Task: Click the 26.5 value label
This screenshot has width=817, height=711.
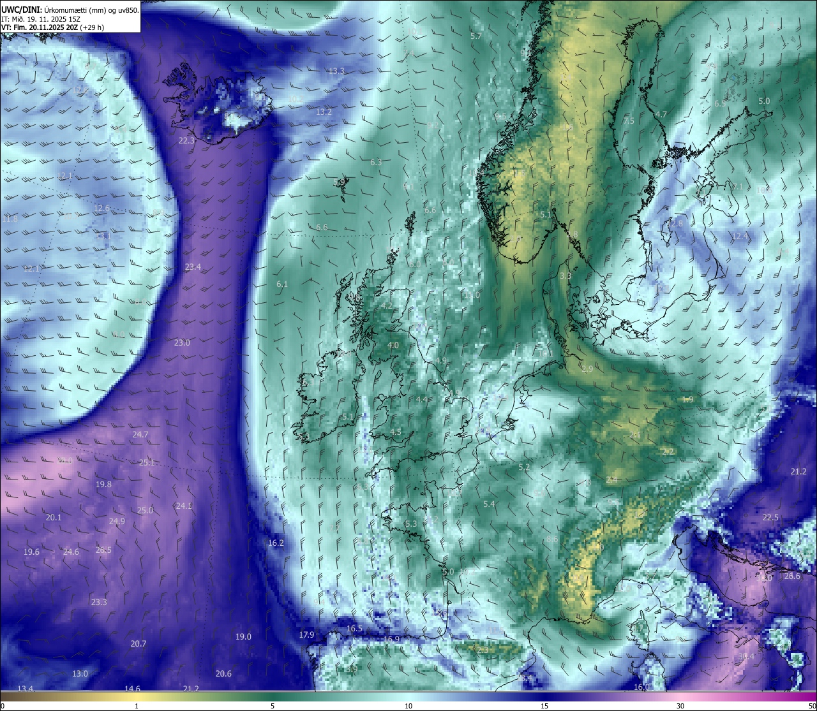Action: pos(103,550)
